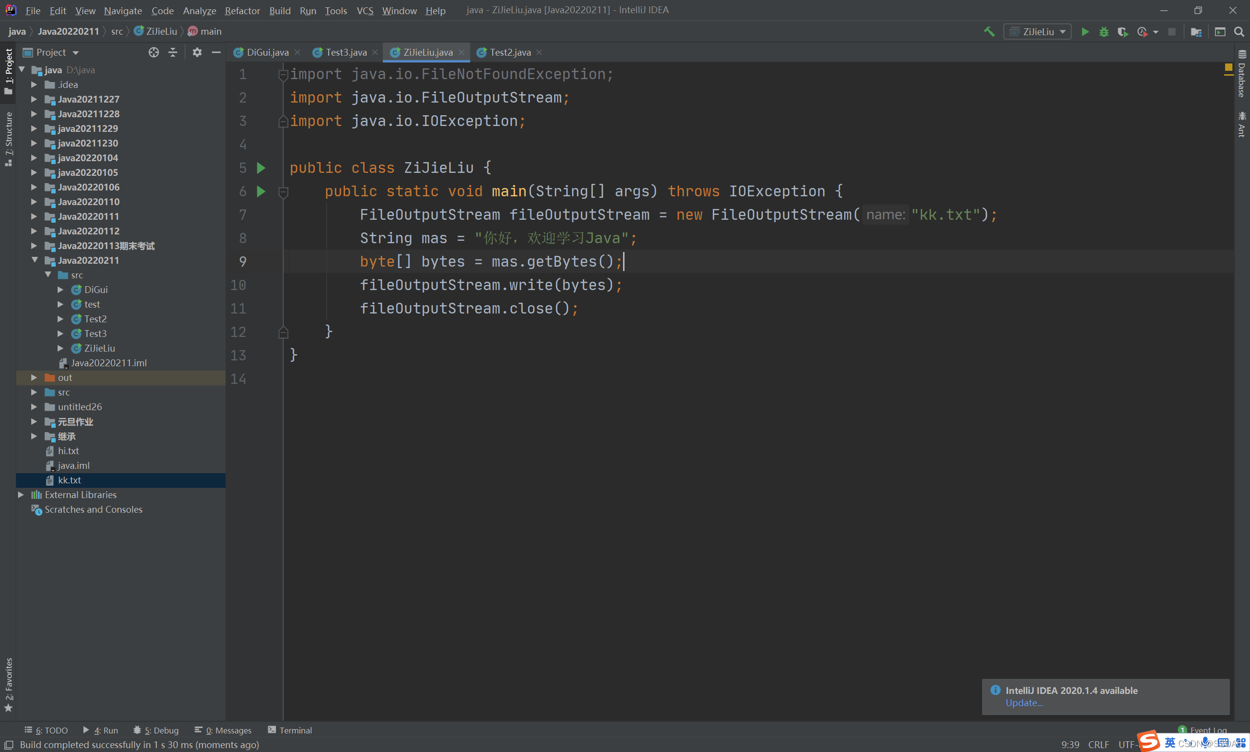Image resolution: width=1250 pixels, height=752 pixels.
Task: Hide the Project panel with minus icon
Action: point(216,52)
